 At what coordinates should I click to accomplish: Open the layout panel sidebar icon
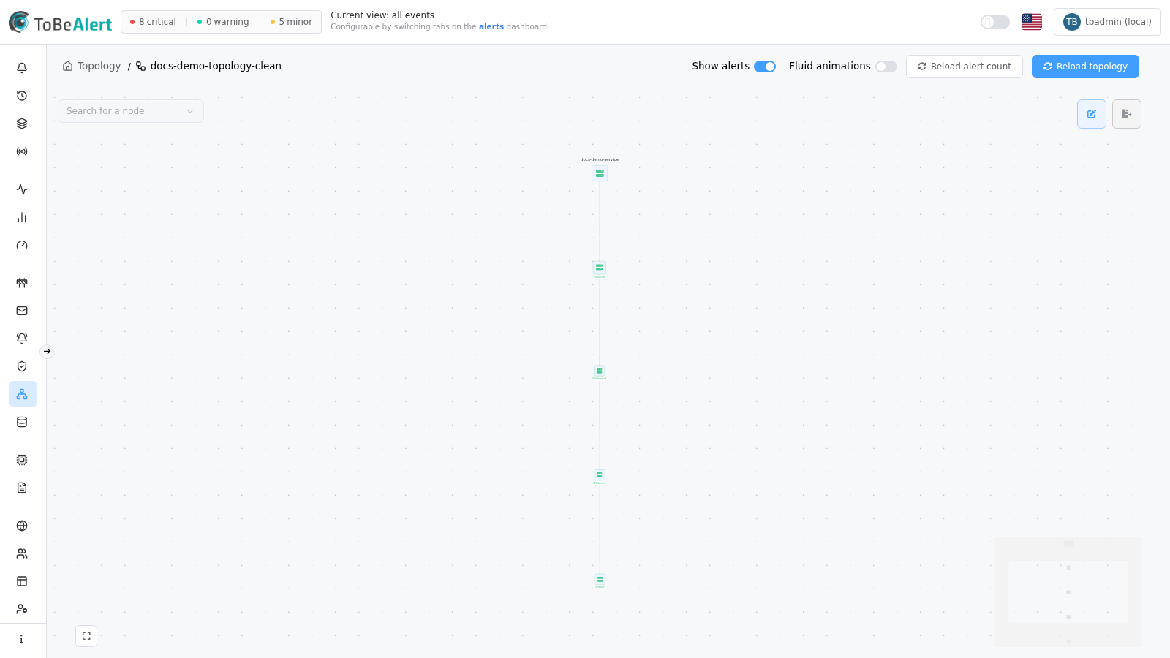22,581
